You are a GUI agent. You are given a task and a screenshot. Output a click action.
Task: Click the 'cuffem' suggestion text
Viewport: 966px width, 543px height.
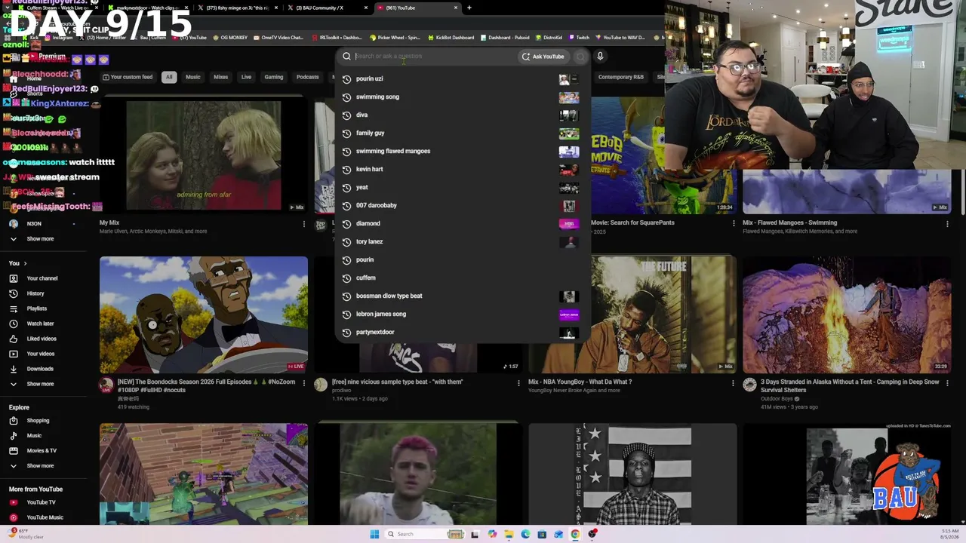(x=366, y=278)
